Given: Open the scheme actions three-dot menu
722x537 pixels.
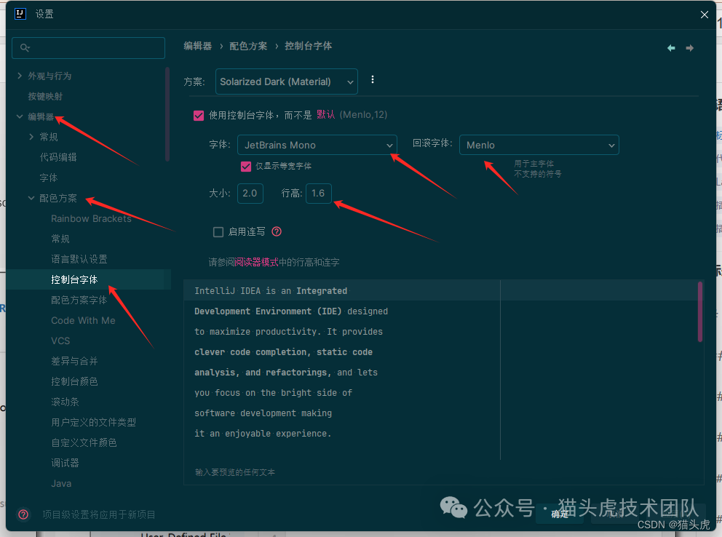Looking at the screenshot, I should pyautogui.click(x=373, y=79).
